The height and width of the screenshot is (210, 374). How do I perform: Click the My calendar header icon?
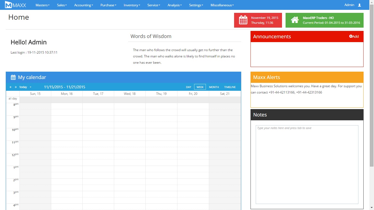(13, 77)
